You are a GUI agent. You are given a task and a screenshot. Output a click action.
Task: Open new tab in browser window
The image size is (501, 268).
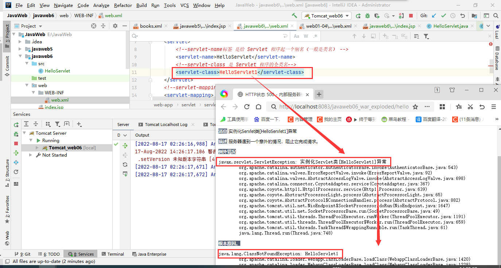[319, 94]
